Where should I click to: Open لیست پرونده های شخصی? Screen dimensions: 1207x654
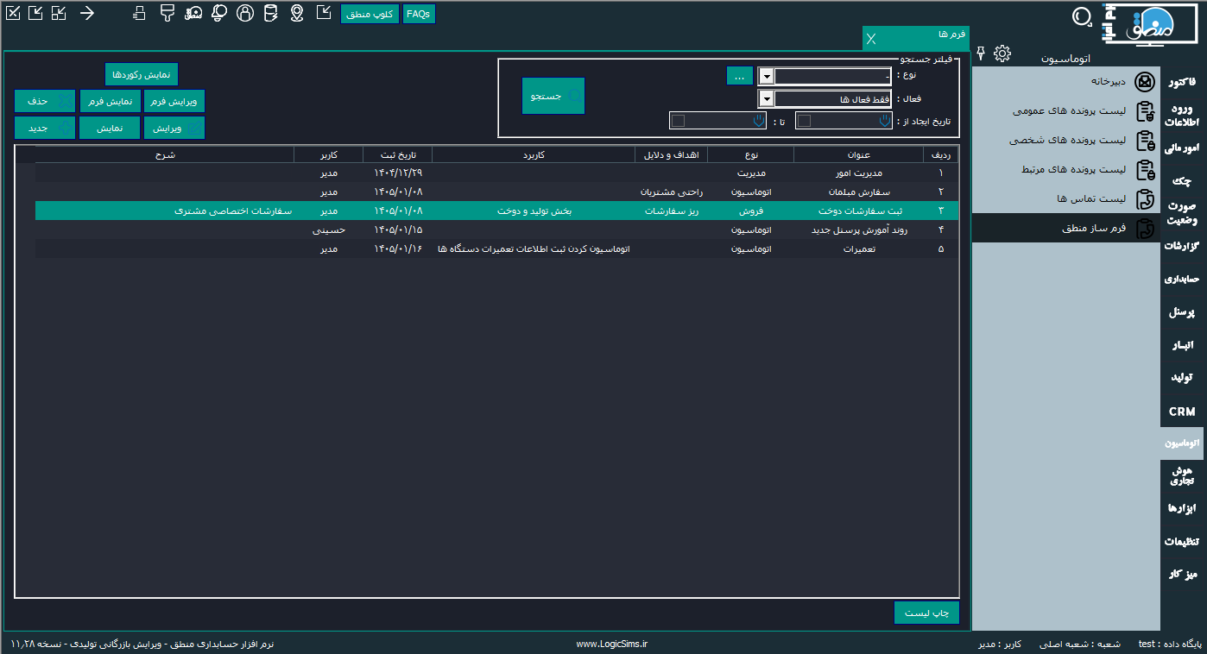(1068, 140)
